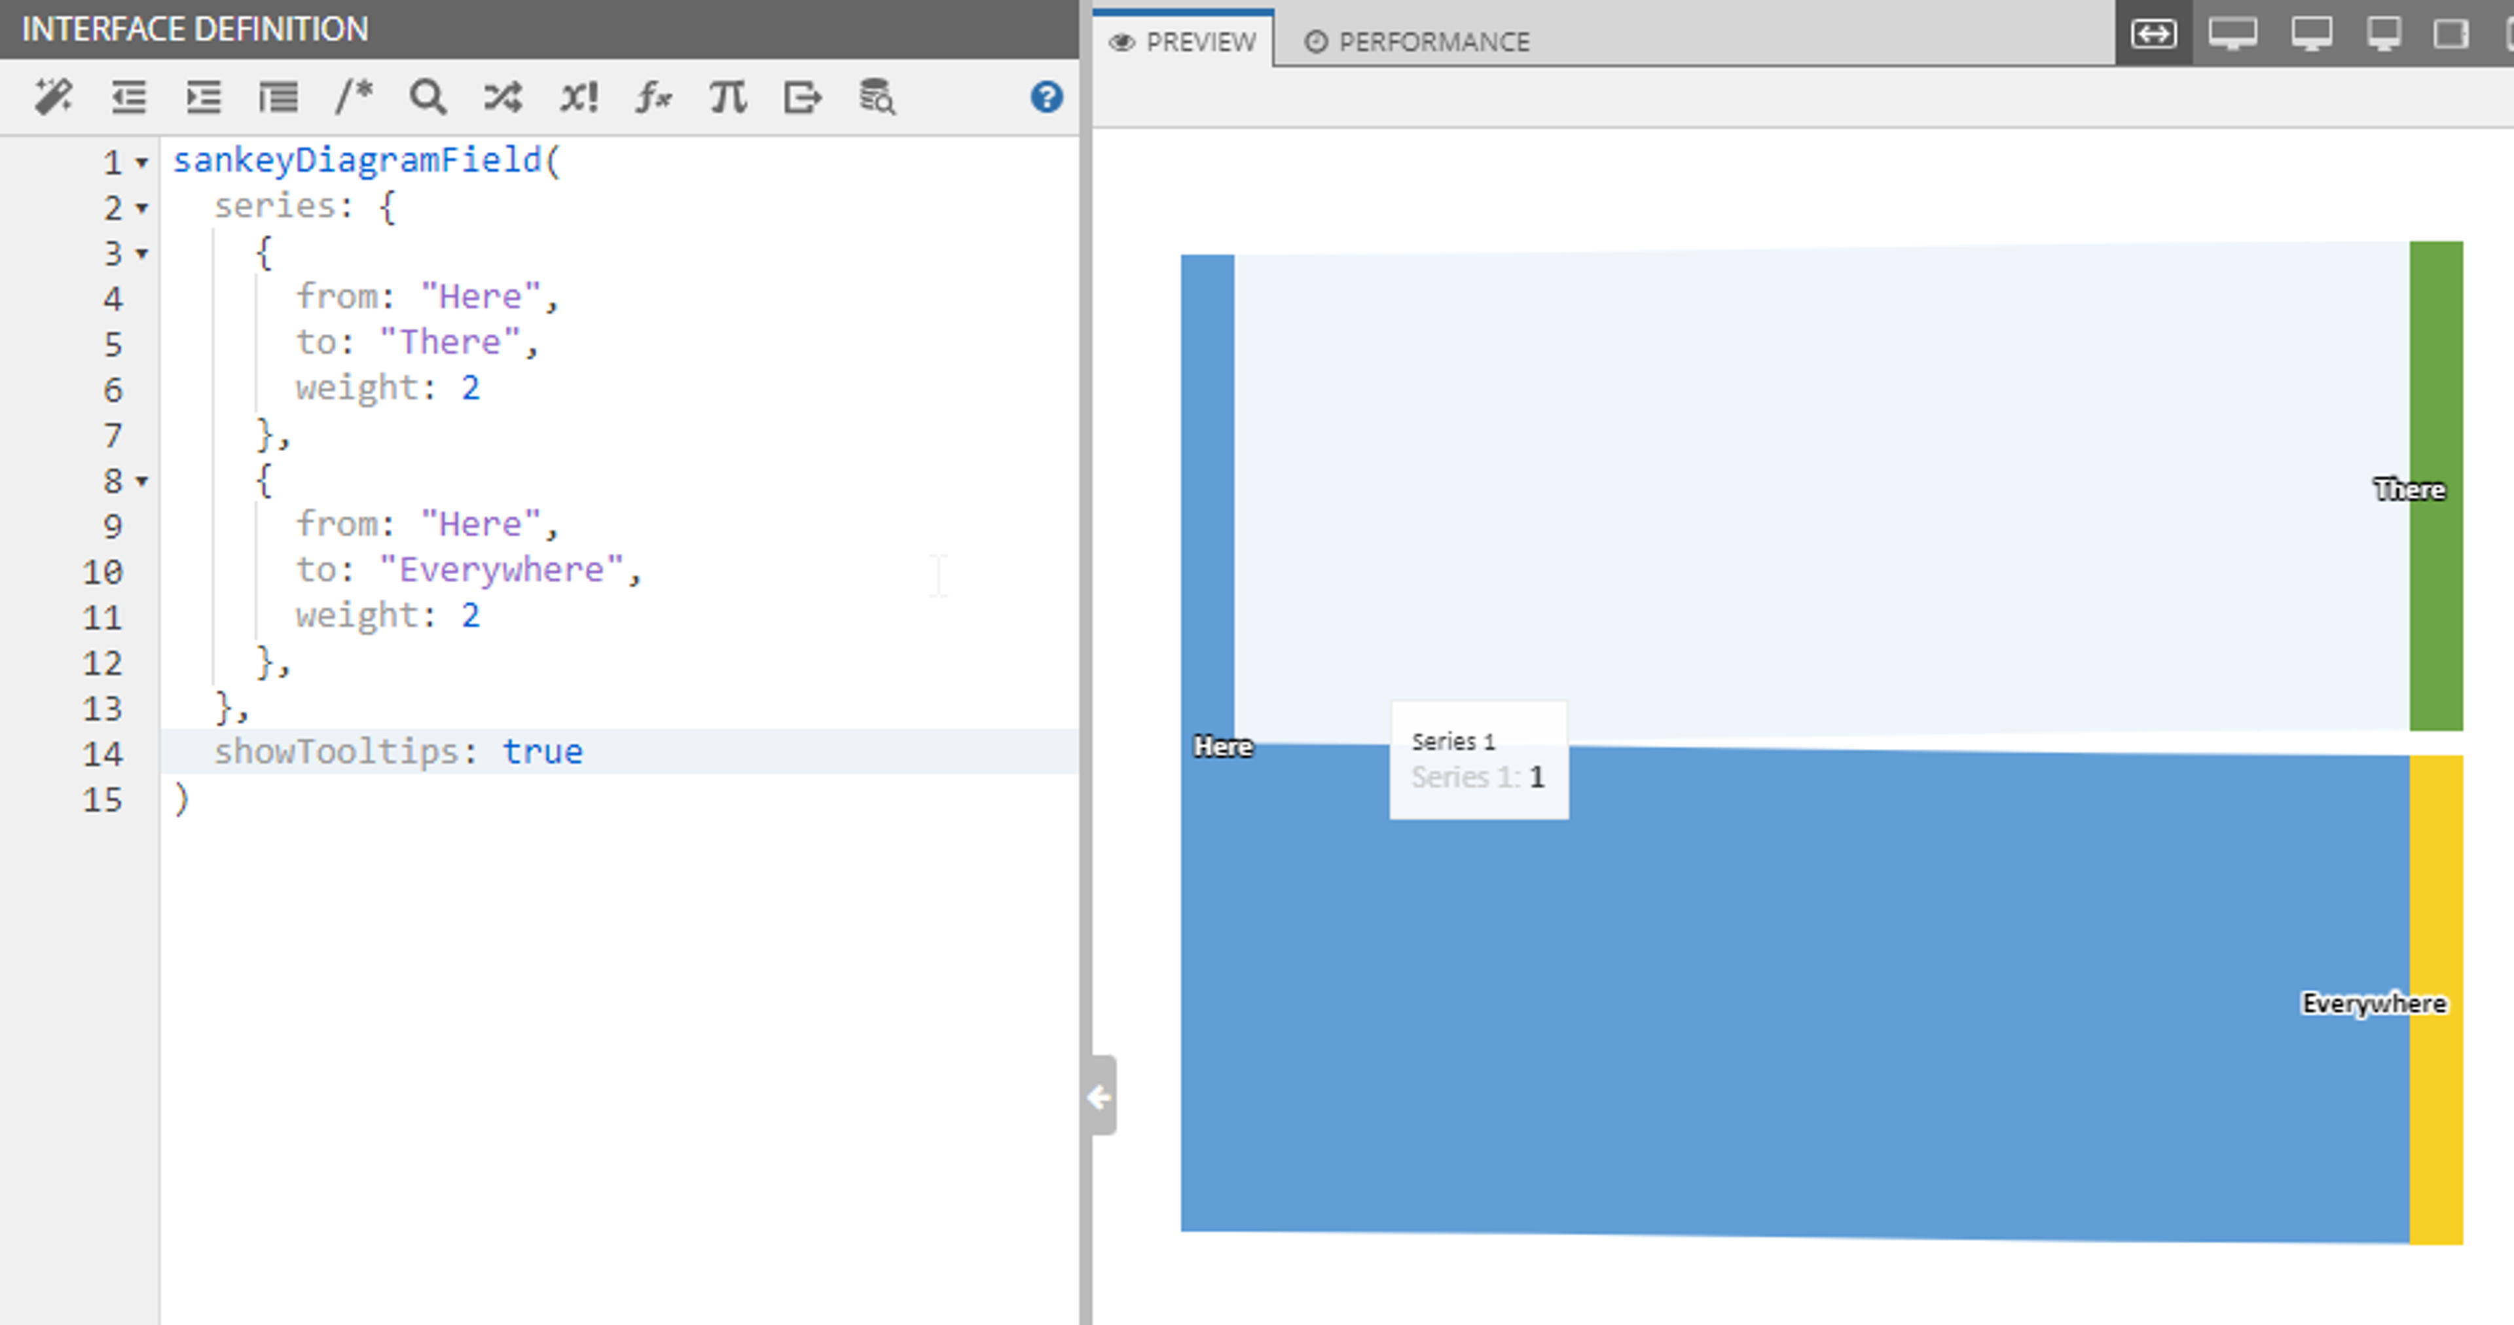
Task: Click the outdent code icon
Action: click(129, 97)
